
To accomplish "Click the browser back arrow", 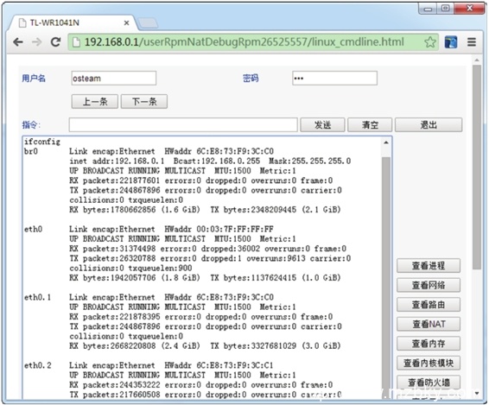I will click(x=18, y=41).
